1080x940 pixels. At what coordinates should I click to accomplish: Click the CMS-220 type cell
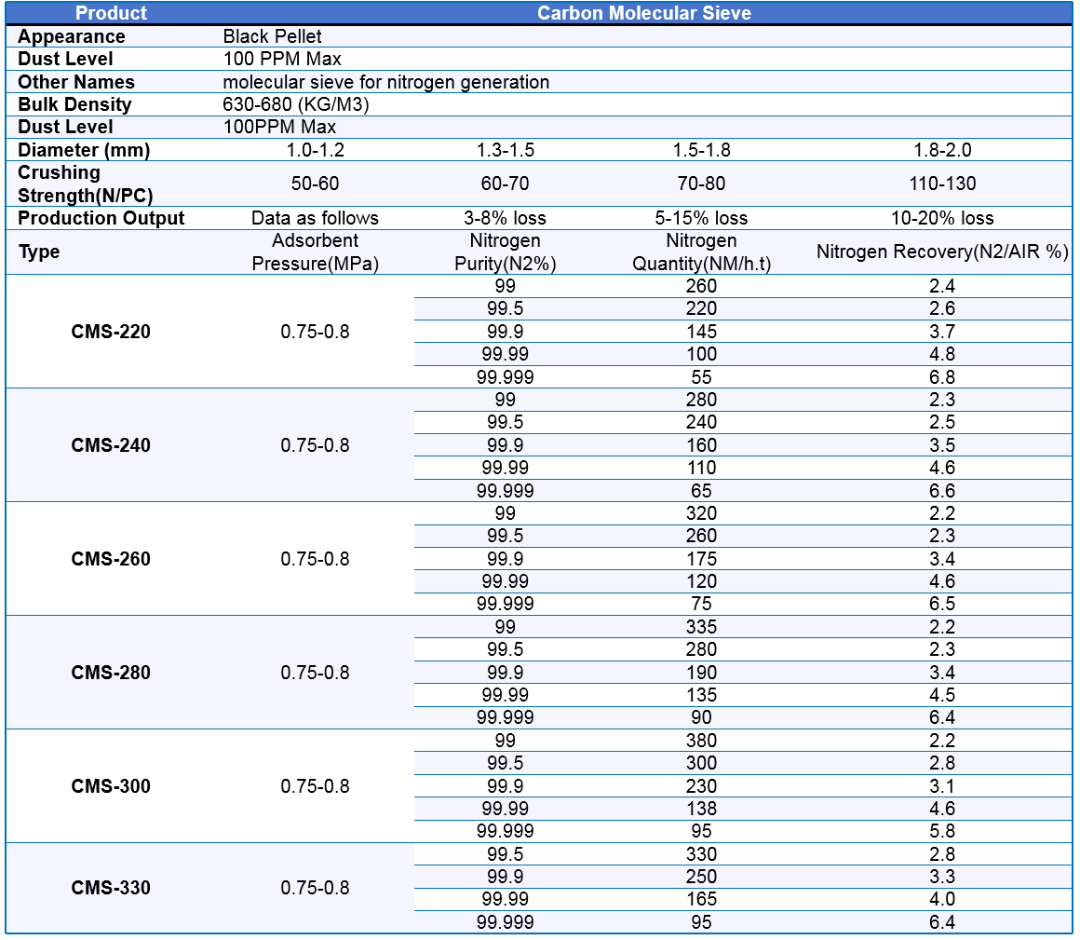111,332
